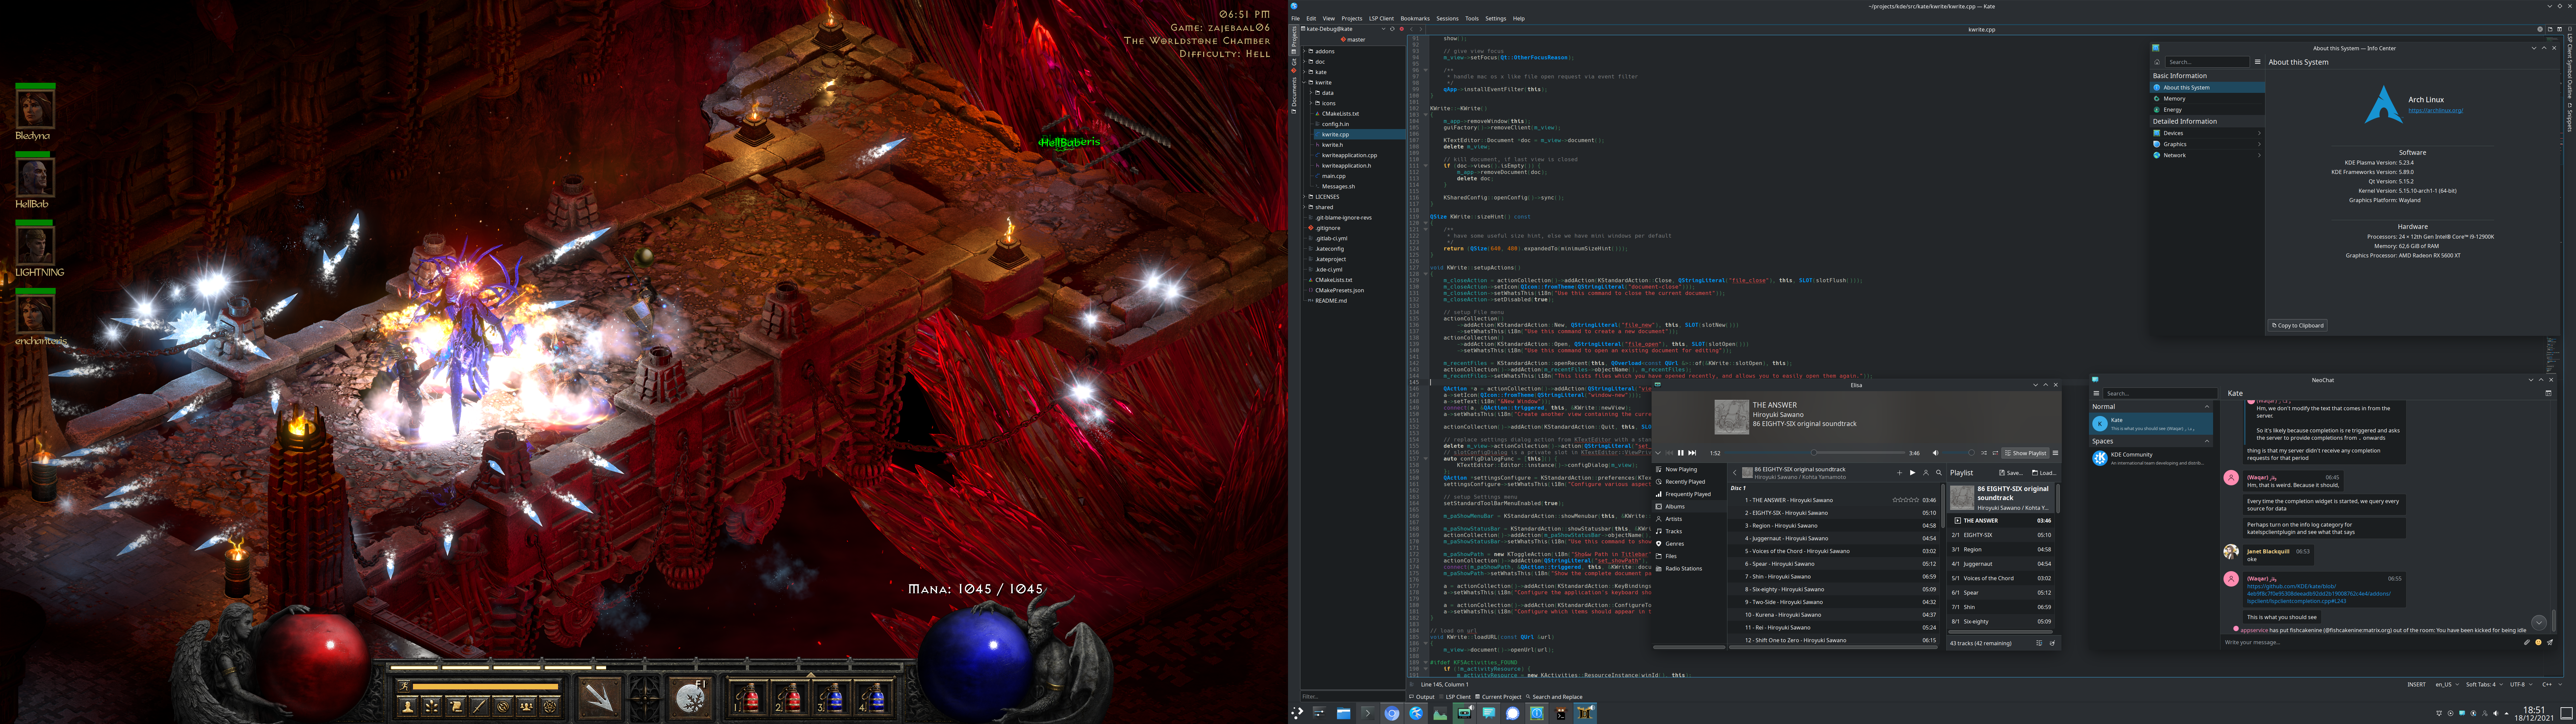Toggle room info panel in NeoChat

click(2548, 393)
